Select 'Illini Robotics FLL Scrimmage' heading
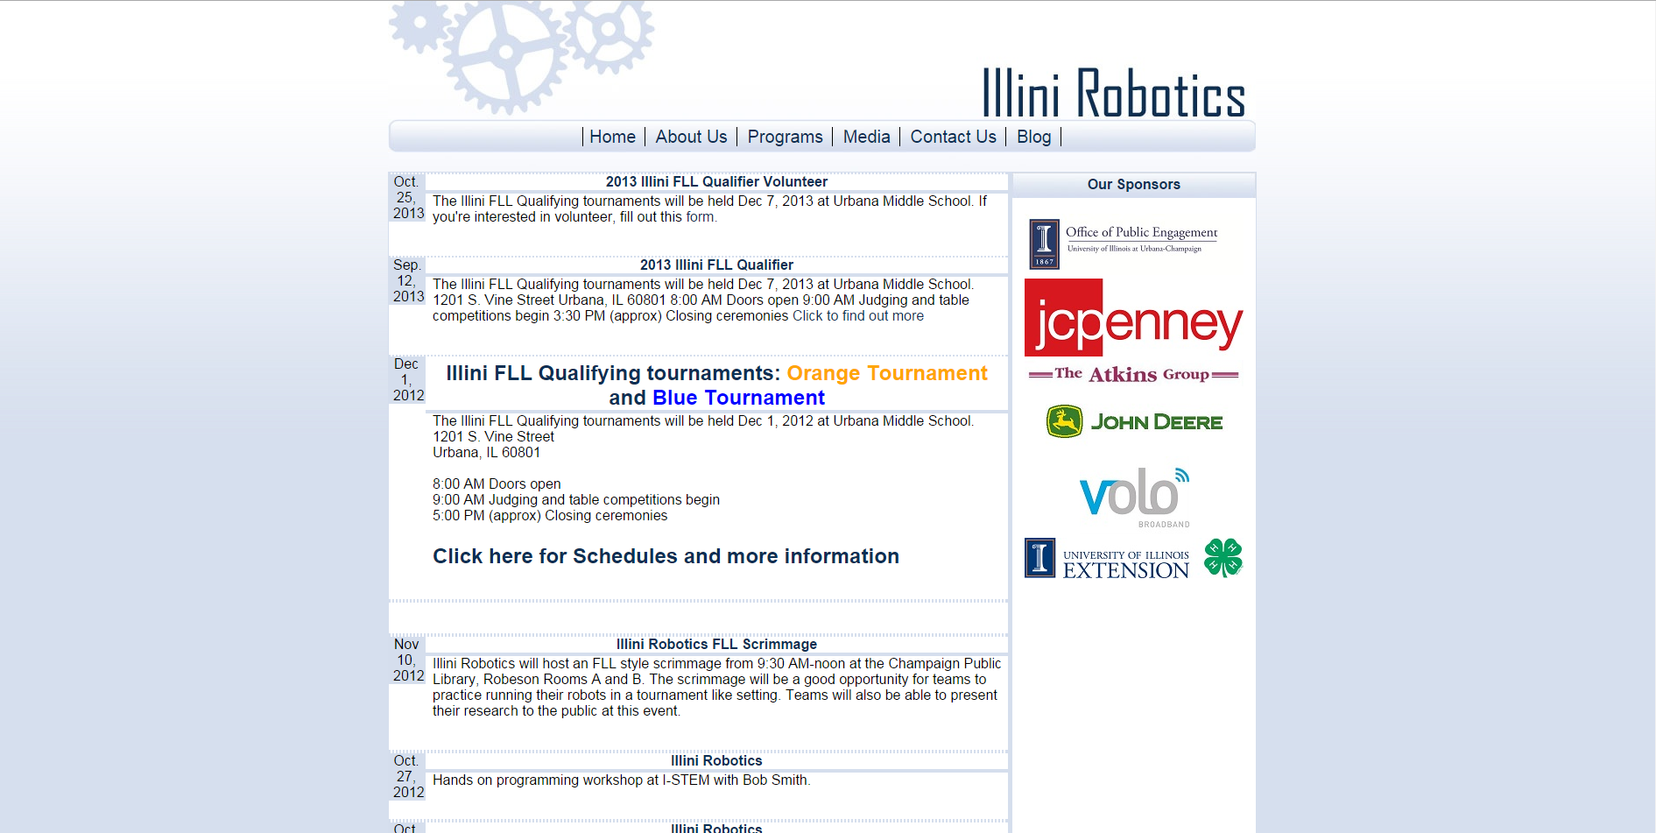1656x833 pixels. click(x=716, y=645)
